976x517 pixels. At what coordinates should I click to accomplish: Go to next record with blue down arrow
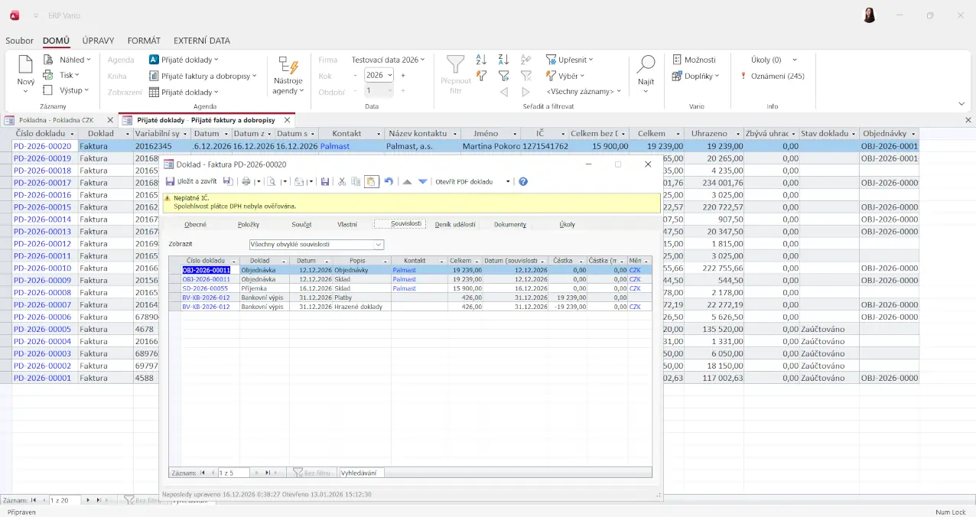[422, 182]
